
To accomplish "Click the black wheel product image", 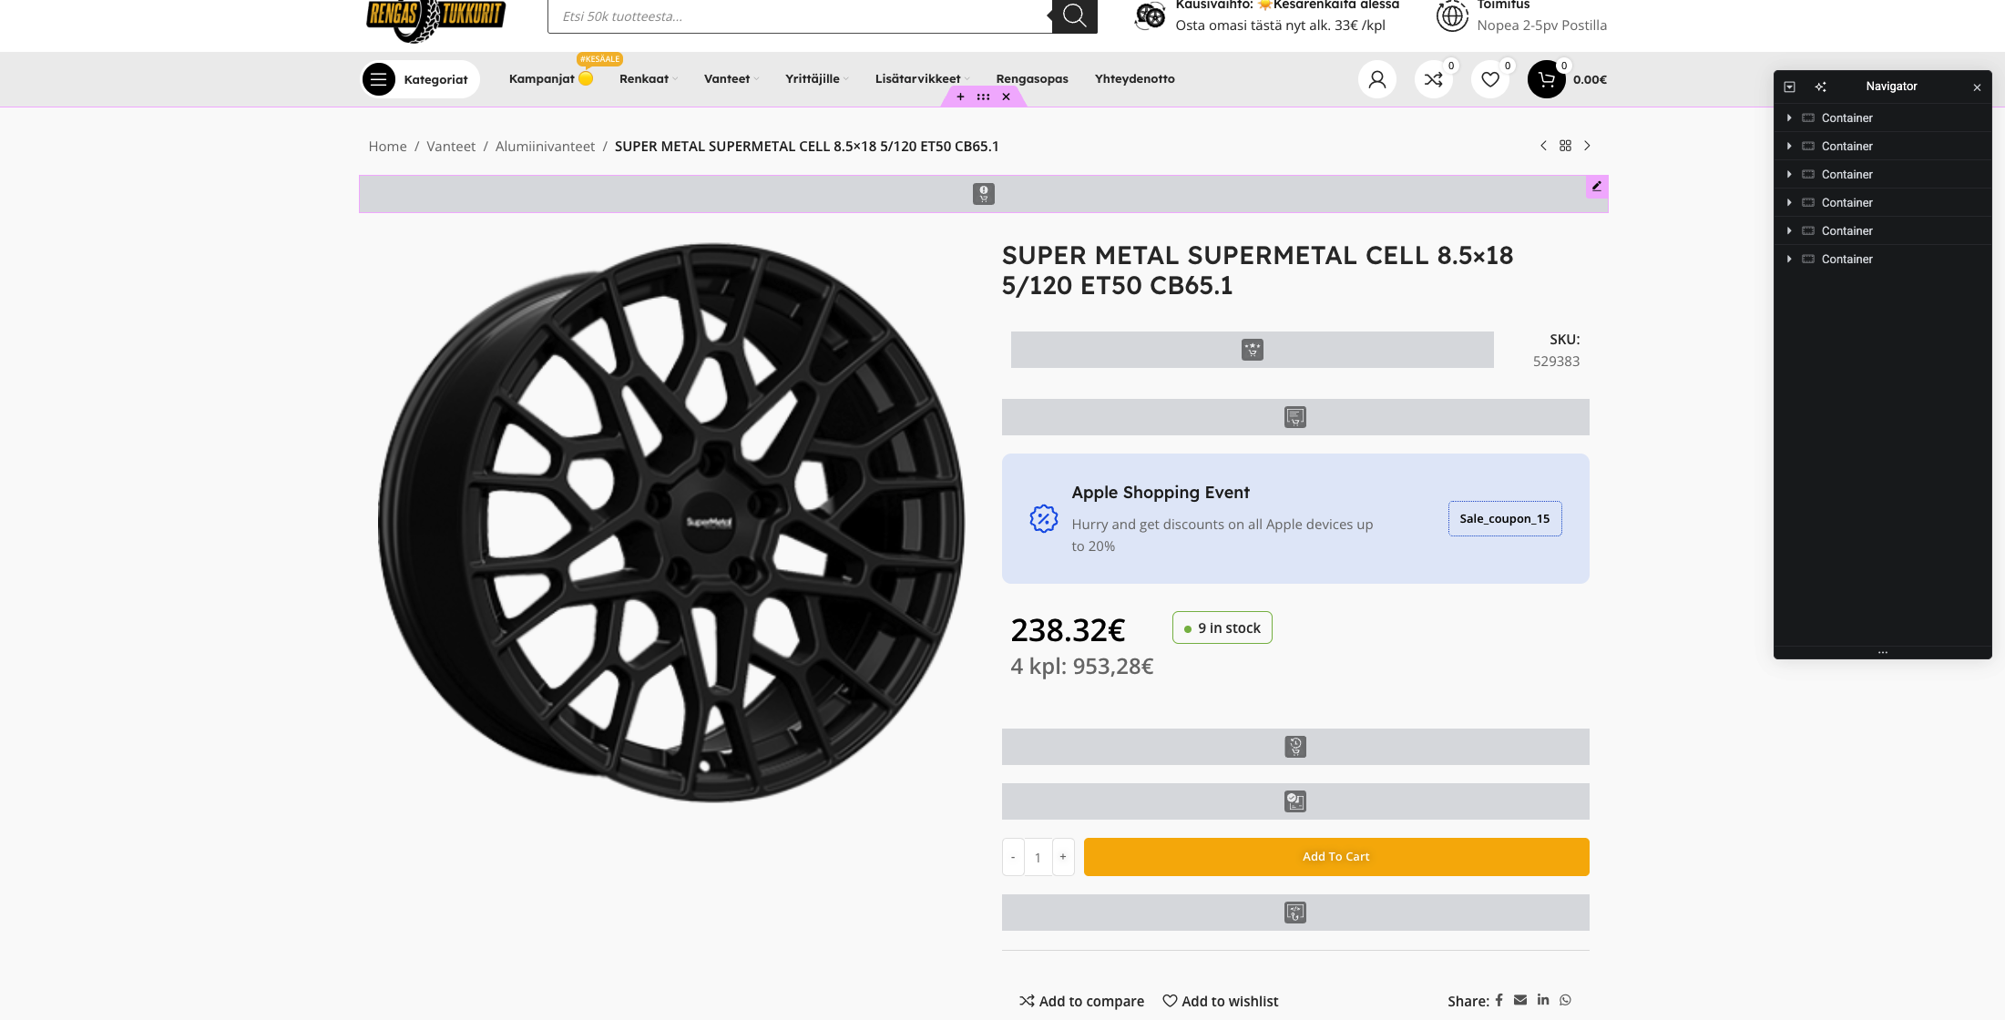I will (x=671, y=523).
